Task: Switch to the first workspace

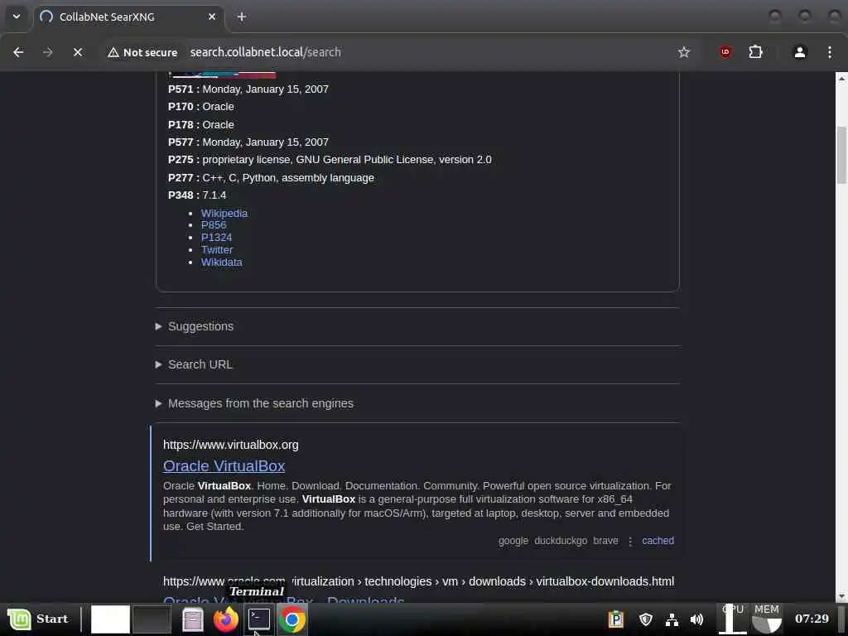Action: pos(110,619)
